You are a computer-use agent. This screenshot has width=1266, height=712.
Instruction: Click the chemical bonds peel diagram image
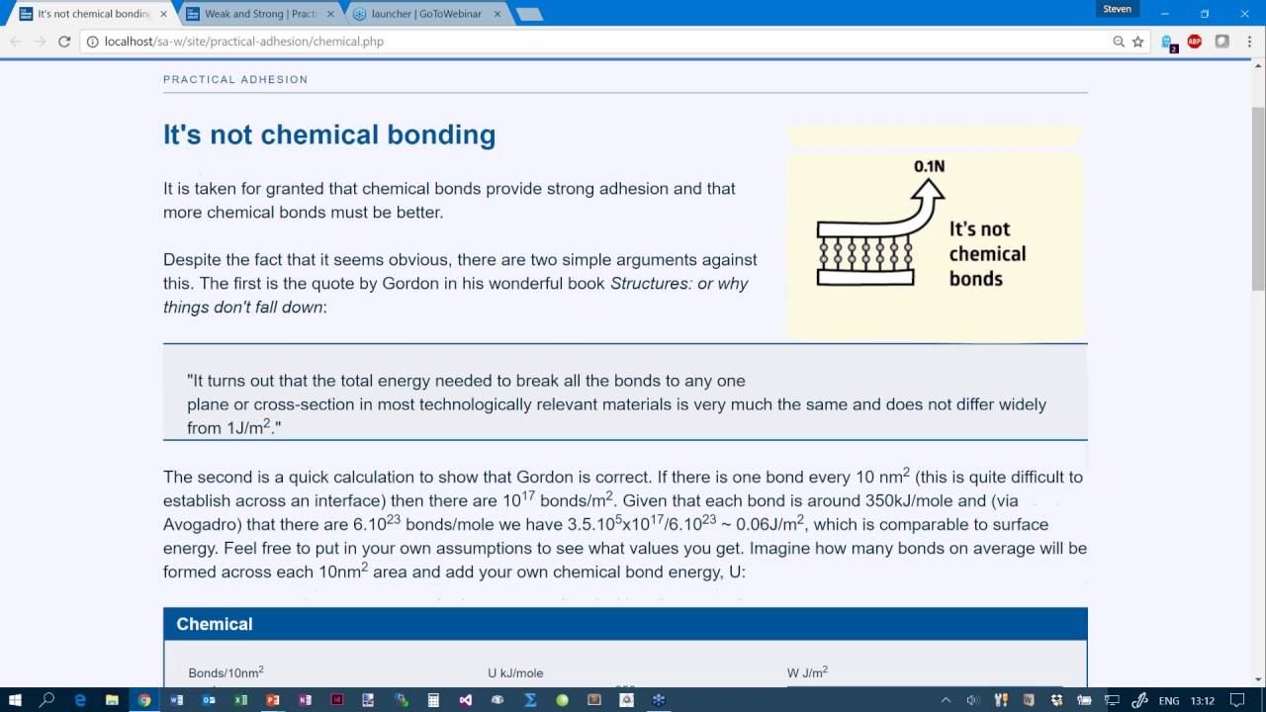935,232
